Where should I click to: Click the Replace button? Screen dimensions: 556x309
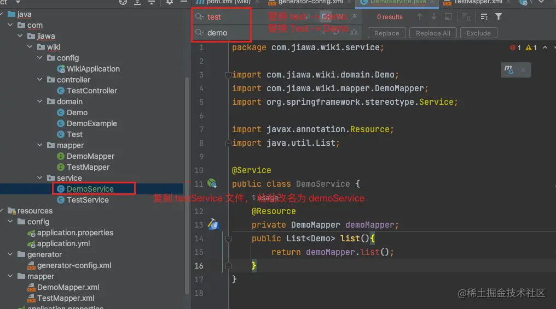click(x=386, y=33)
